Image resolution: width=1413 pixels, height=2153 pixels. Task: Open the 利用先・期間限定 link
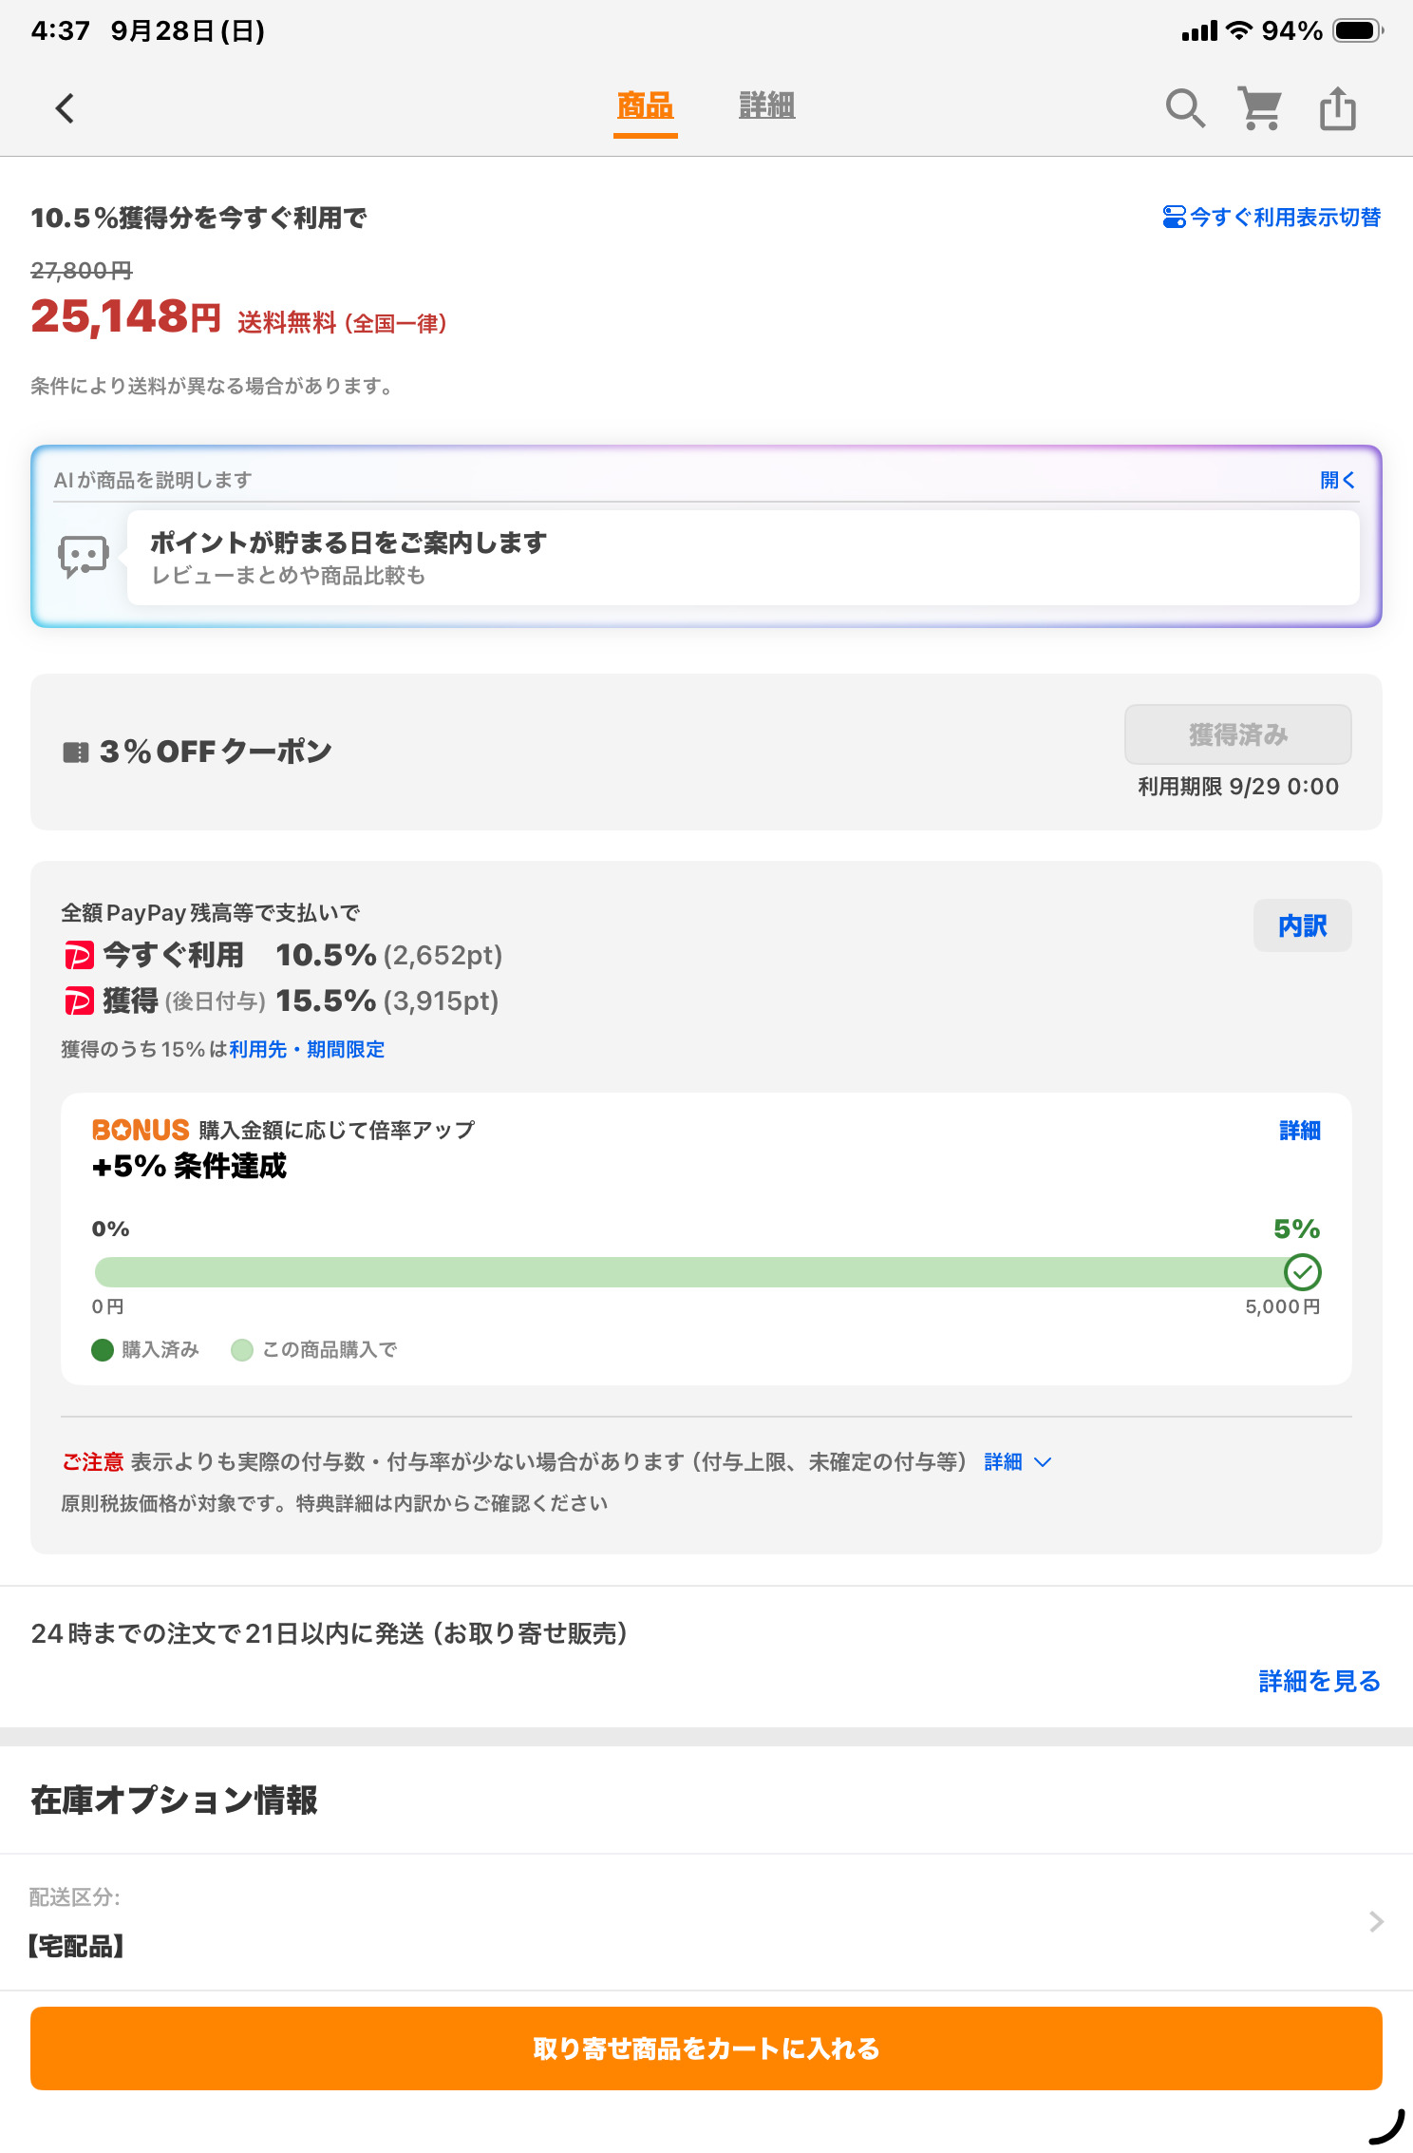[307, 1049]
